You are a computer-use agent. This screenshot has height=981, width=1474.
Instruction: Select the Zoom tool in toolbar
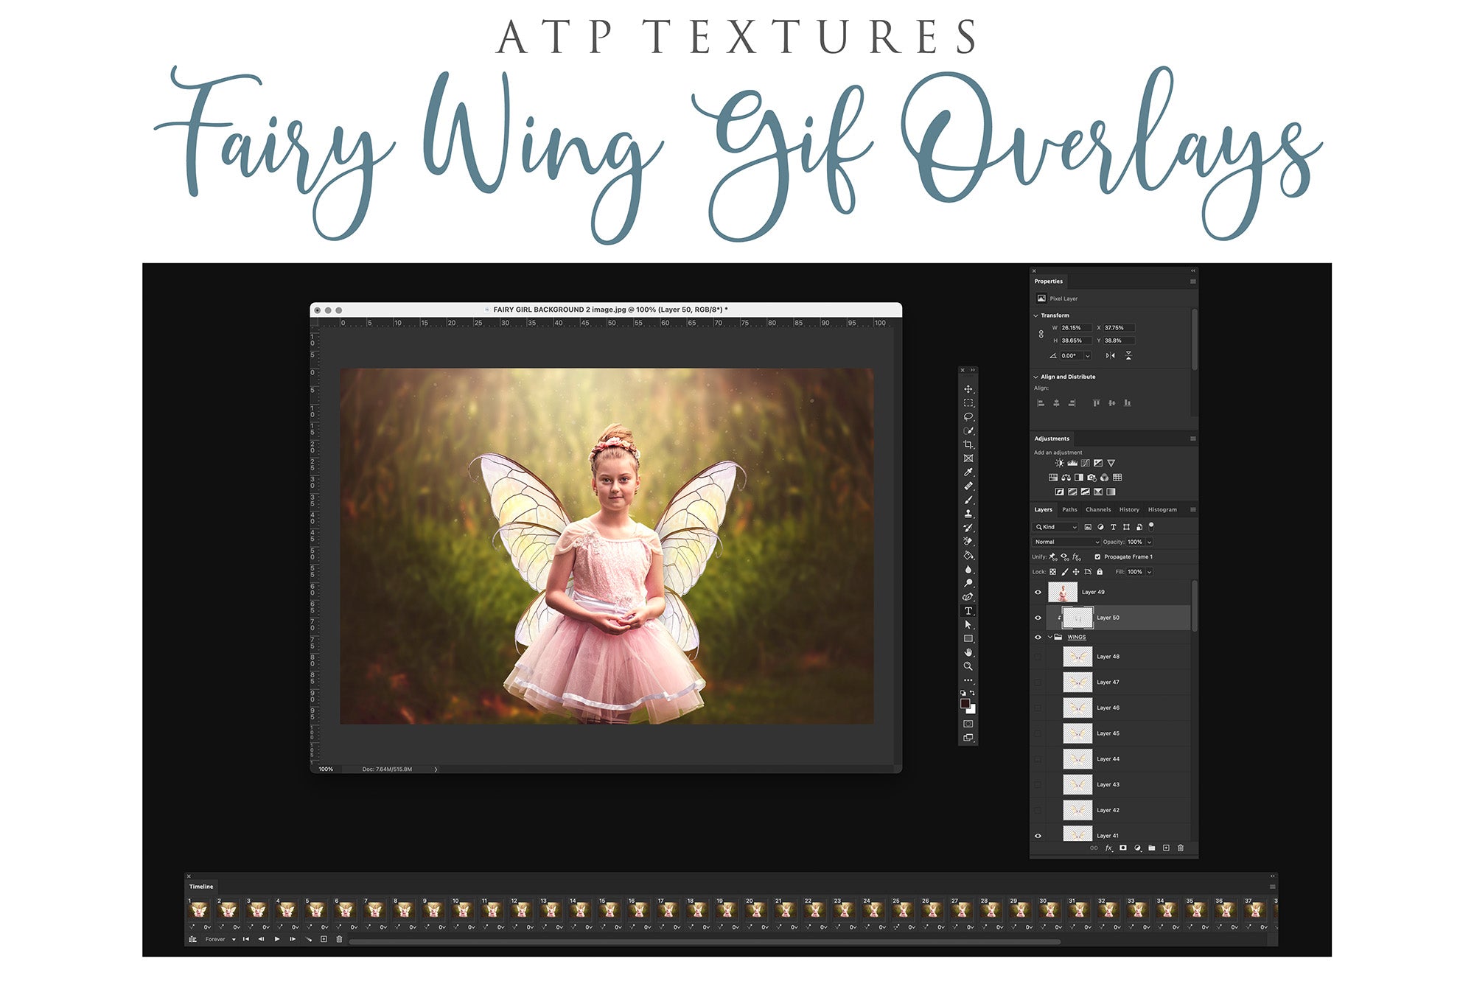[968, 666]
